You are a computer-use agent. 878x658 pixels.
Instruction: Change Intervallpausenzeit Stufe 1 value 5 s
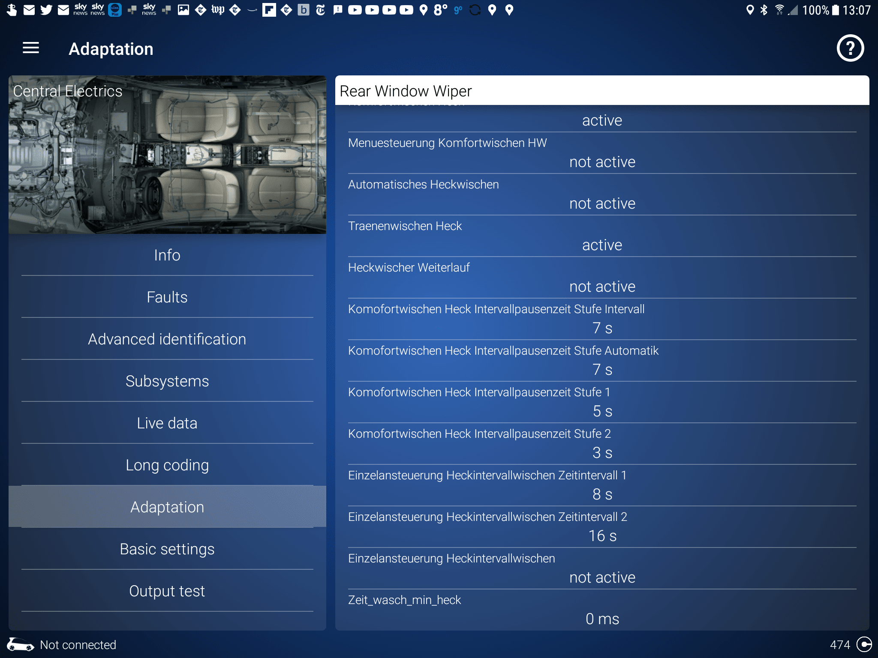coord(602,411)
